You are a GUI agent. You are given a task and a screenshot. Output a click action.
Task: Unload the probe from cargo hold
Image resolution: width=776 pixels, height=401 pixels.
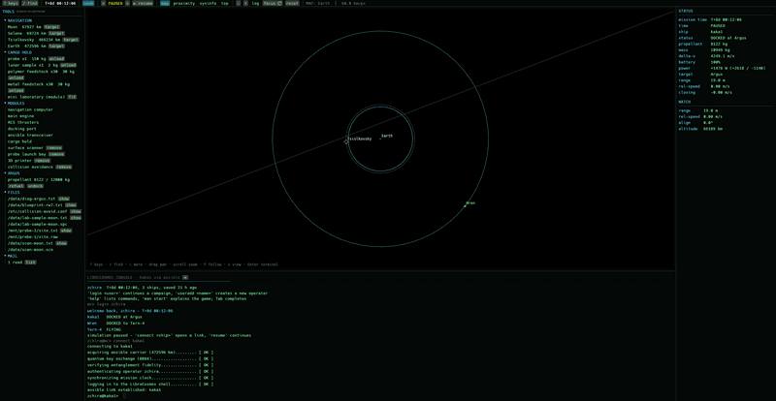(56, 59)
